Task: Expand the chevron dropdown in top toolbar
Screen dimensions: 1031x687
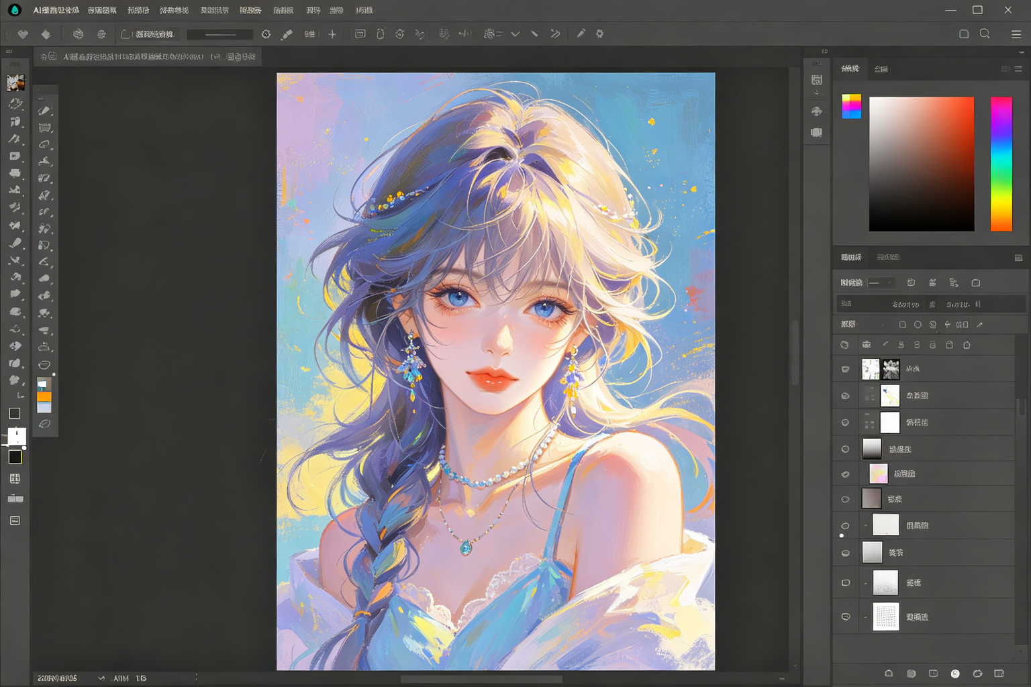Action: [x=515, y=34]
